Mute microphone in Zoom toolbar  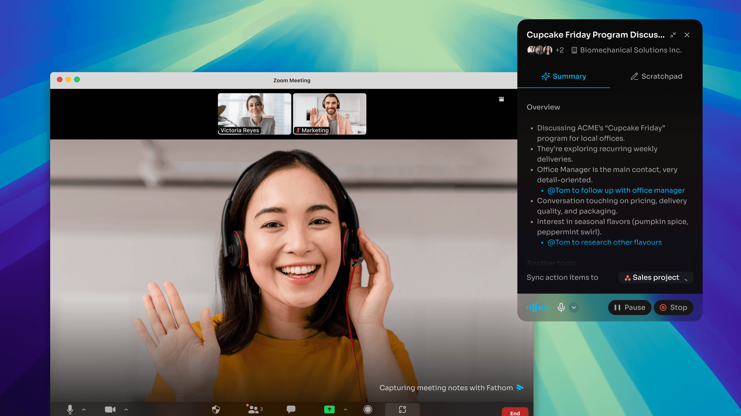coord(70,409)
